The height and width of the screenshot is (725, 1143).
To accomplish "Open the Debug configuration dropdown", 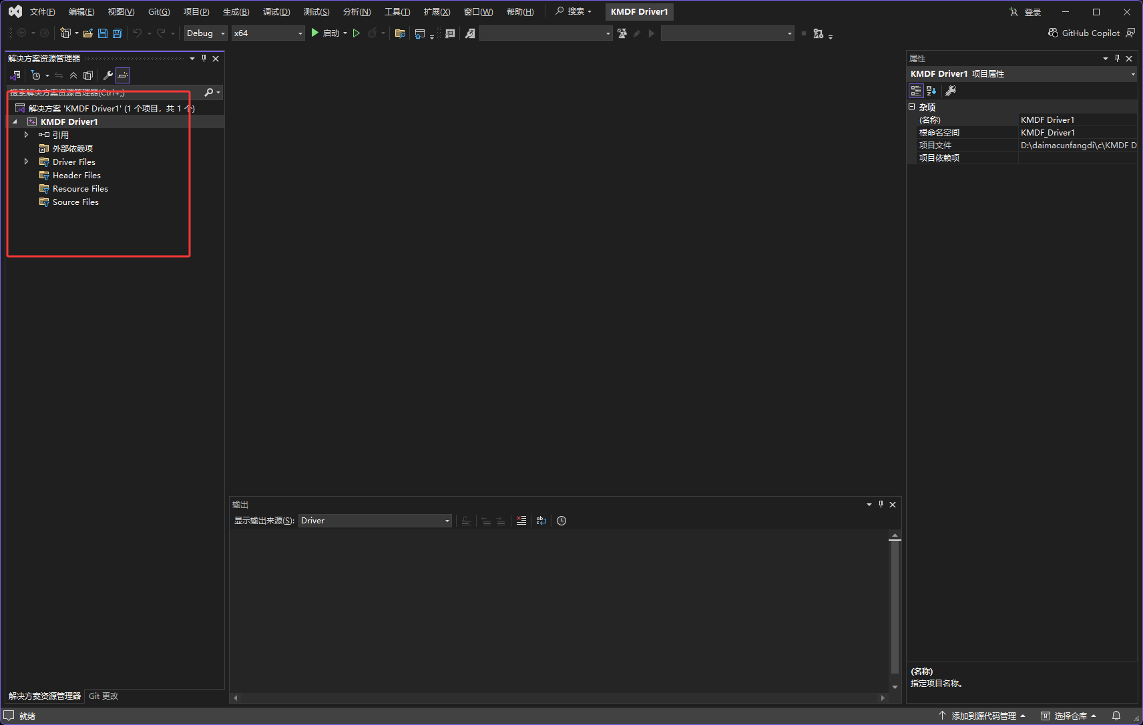I will pyautogui.click(x=206, y=33).
